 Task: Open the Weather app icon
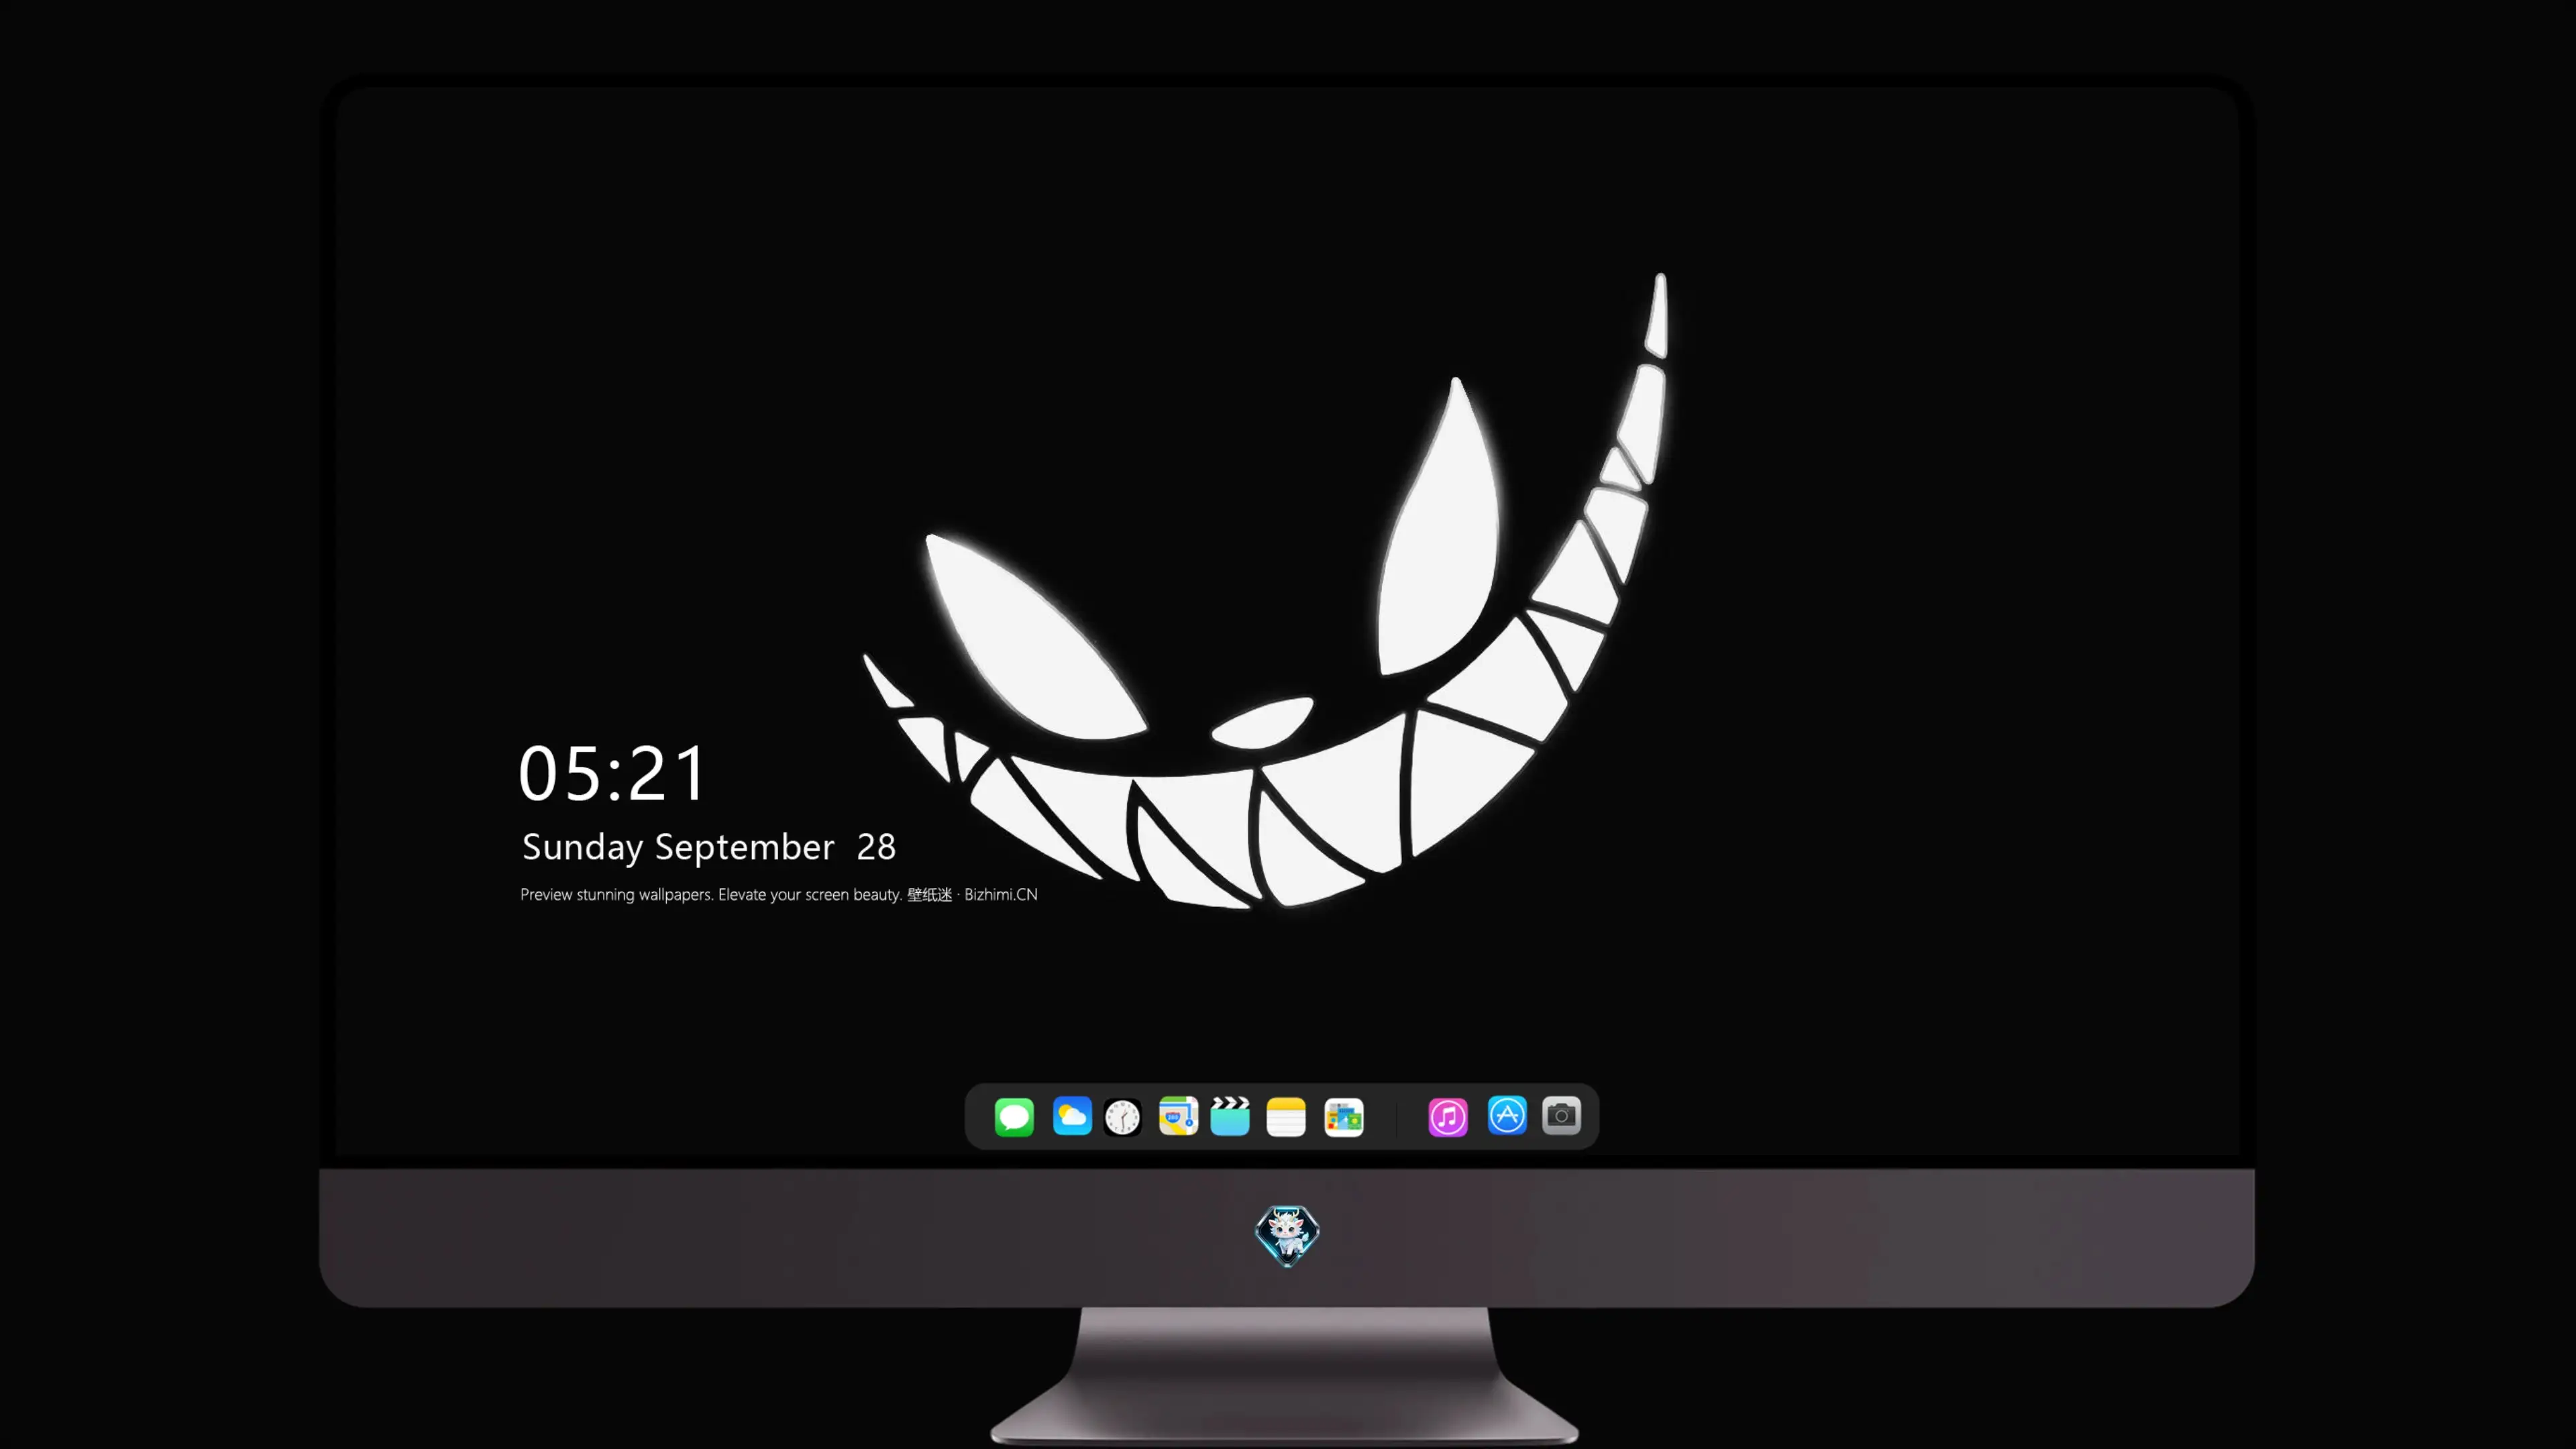click(1072, 1116)
